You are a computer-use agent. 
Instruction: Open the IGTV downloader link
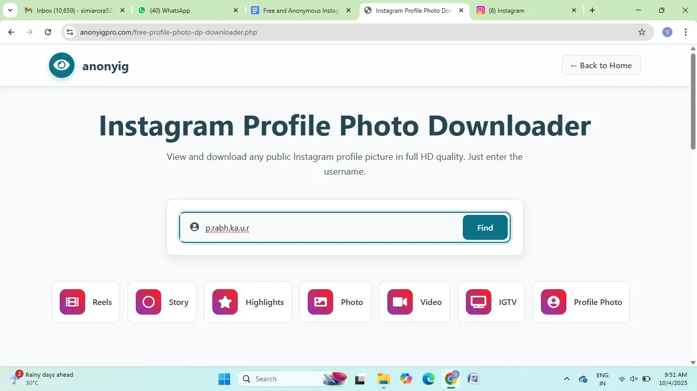[491, 302]
